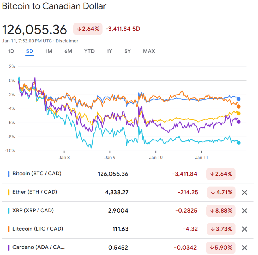This screenshot has height=255, width=258.
Task: Remove Ether comparison with X icon
Action: [244, 193]
